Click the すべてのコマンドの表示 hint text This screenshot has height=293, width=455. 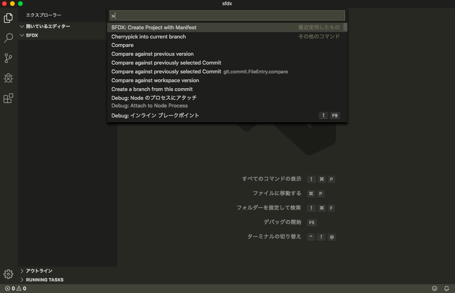(272, 179)
